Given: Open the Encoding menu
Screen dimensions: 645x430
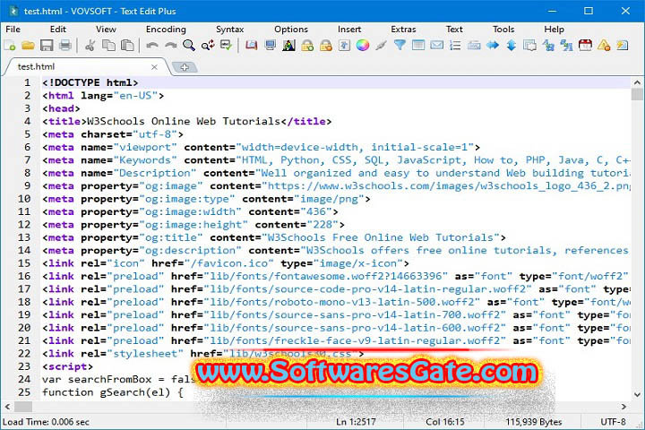Looking at the screenshot, I should pyautogui.click(x=166, y=30).
